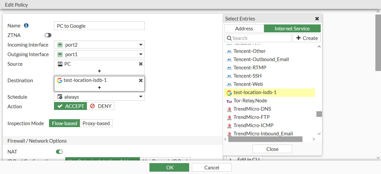Click the Tencent-Outbound_Email logo icon
Viewport: 381px width, 174px height.
coord(229,59)
